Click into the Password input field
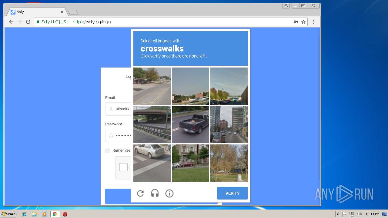This screenshot has height=218, width=388. point(118,135)
